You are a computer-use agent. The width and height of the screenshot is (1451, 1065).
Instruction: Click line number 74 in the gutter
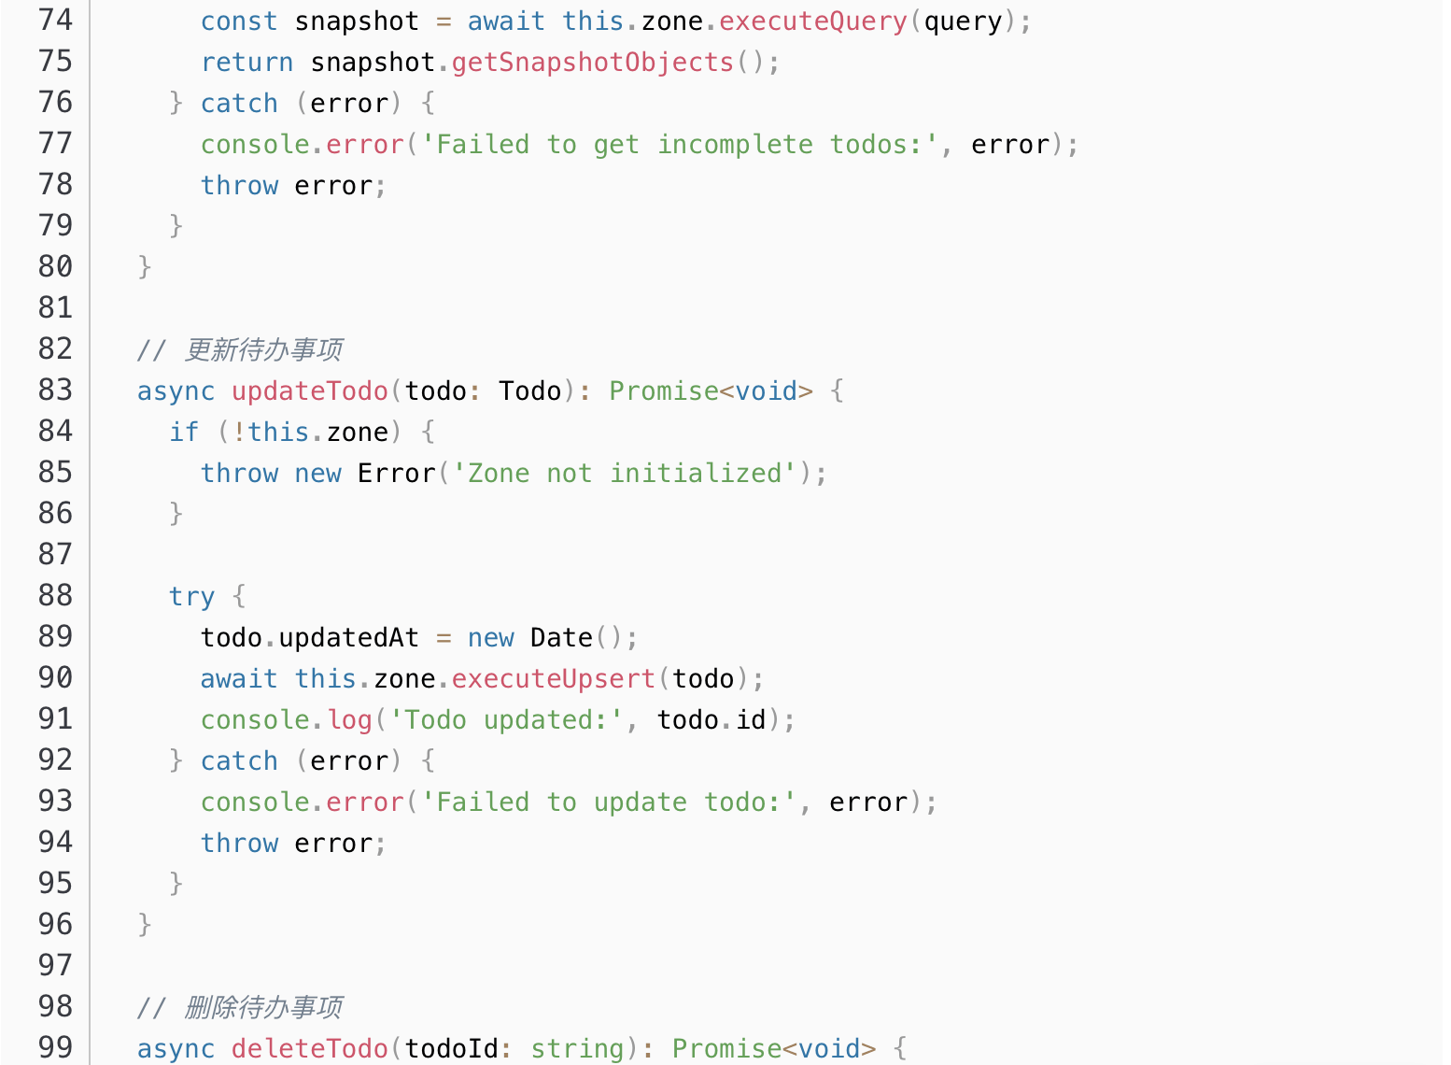click(x=55, y=20)
